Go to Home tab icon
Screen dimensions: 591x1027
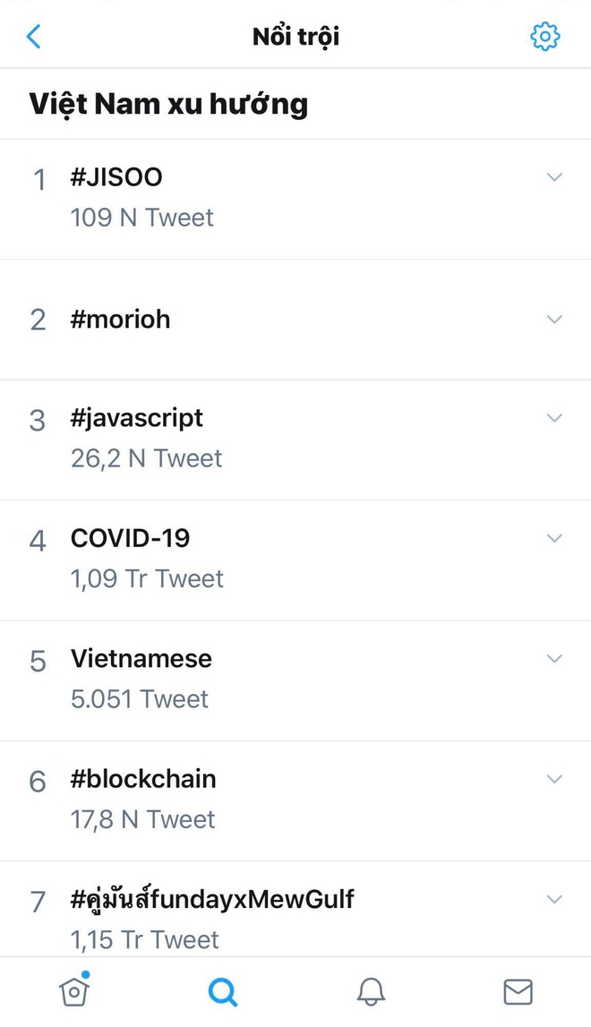pos(73,990)
